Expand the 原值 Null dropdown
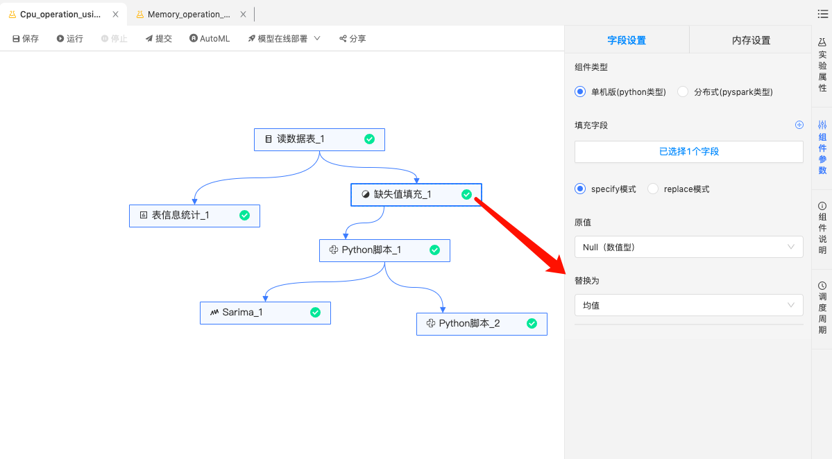 click(x=688, y=247)
